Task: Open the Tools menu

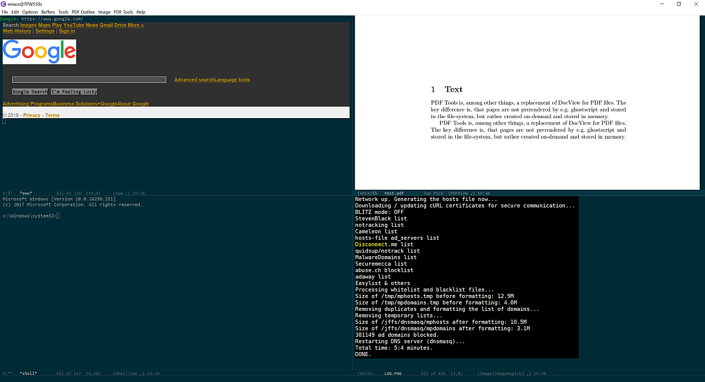Action: tap(63, 12)
